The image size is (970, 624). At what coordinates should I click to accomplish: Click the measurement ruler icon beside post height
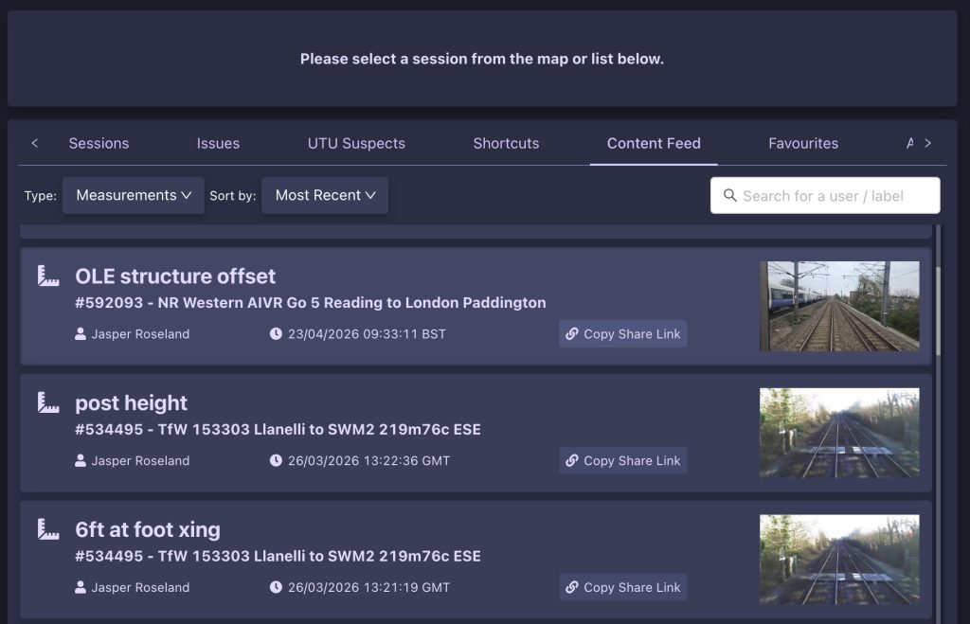coord(48,402)
